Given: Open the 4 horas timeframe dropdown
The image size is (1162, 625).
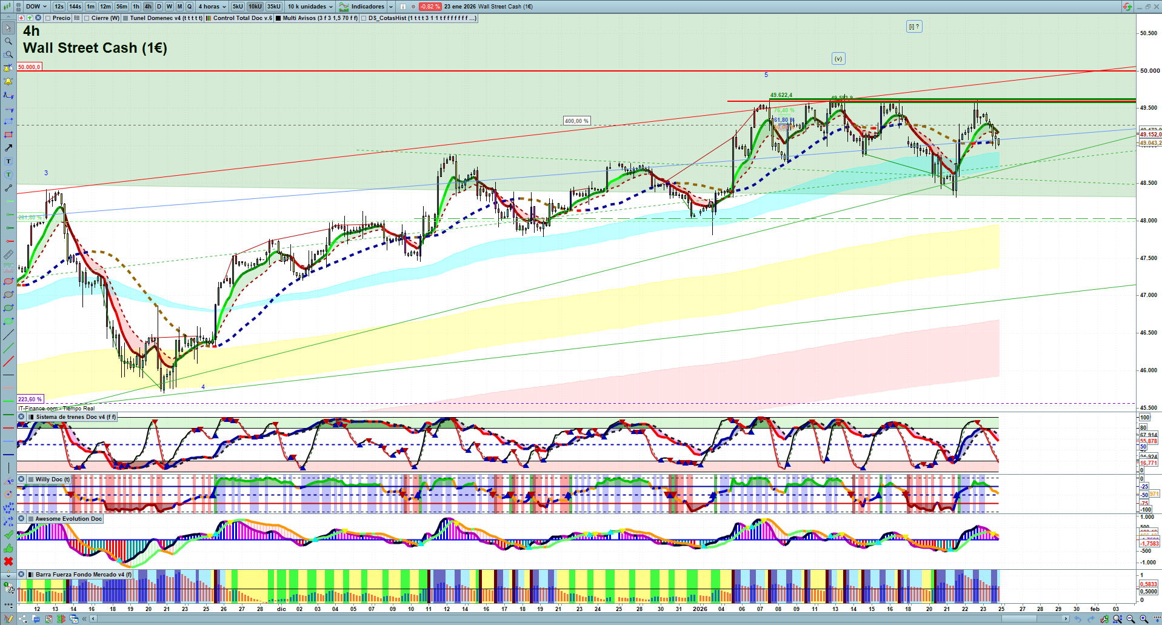Looking at the screenshot, I should 212,7.
